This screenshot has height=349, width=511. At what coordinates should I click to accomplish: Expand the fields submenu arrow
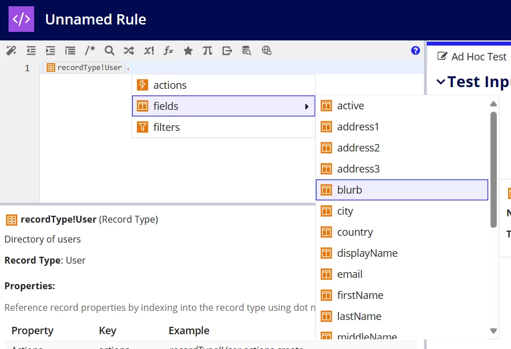[307, 106]
